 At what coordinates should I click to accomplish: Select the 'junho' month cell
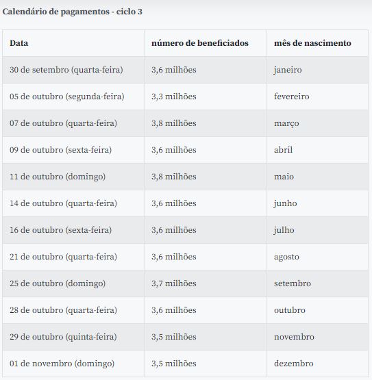(317, 203)
